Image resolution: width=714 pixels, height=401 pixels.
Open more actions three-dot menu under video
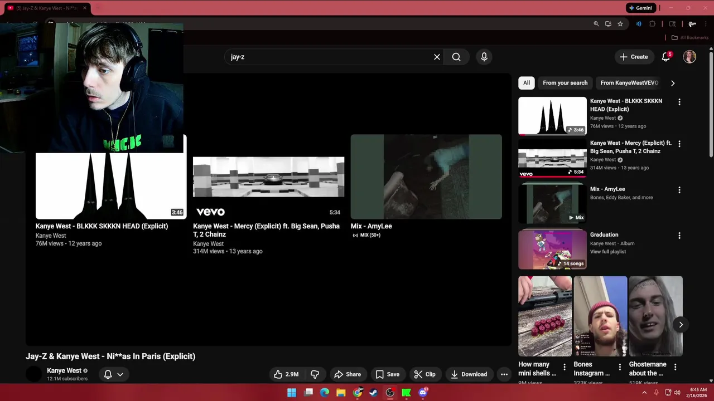[x=504, y=374]
